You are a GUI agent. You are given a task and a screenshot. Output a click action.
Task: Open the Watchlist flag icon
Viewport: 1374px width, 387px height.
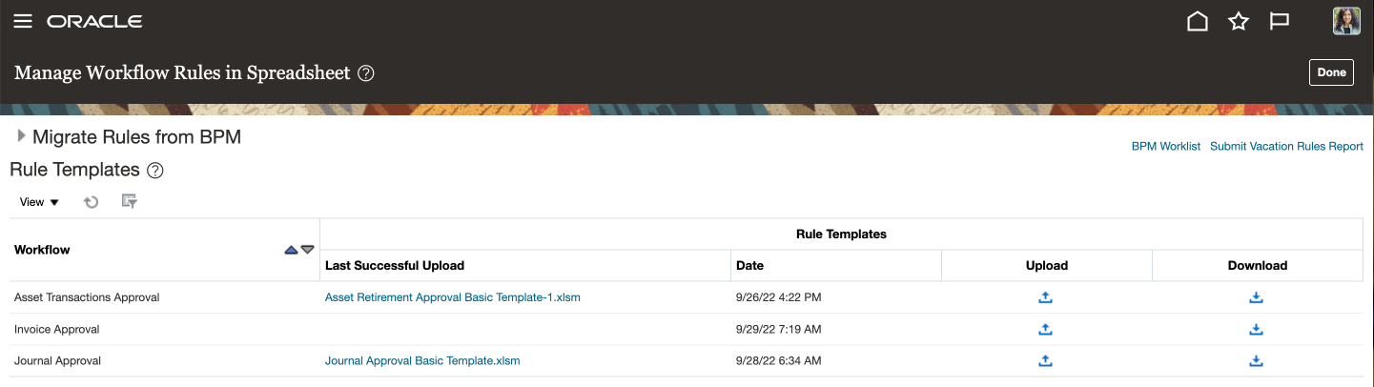(1279, 21)
